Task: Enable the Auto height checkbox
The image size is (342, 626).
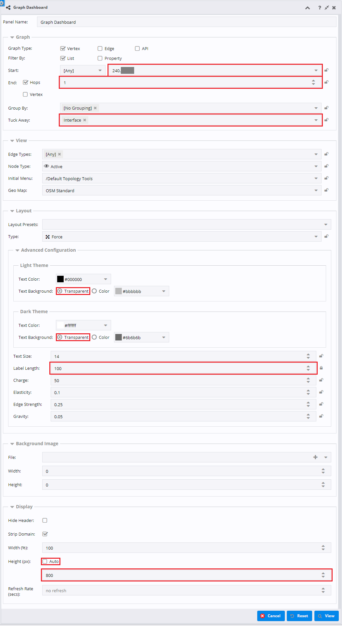Action: pos(45,561)
